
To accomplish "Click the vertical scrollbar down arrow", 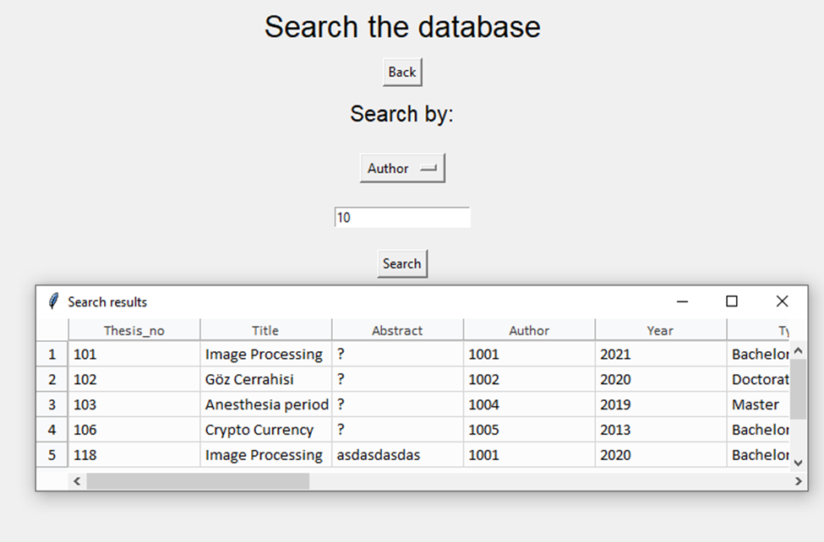I will click(798, 463).
